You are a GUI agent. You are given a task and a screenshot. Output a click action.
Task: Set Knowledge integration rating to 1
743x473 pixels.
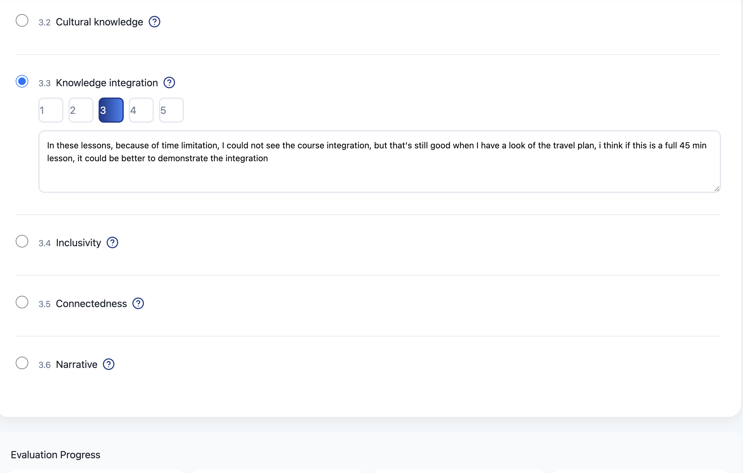(x=51, y=110)
